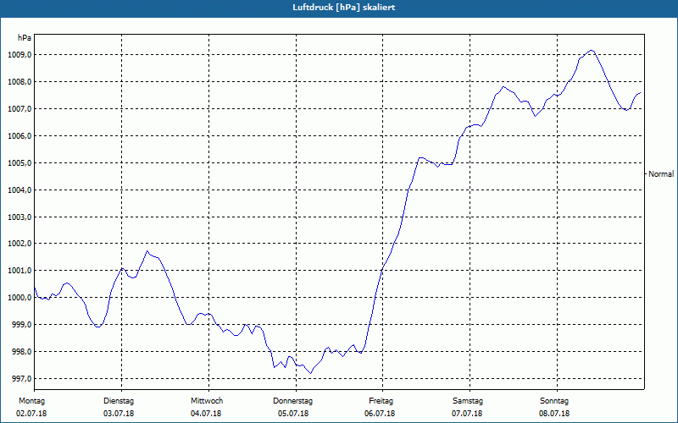This screenshot has width=678, height=423.
Task: Click the date 07.07.18
Action: (467, 414)
